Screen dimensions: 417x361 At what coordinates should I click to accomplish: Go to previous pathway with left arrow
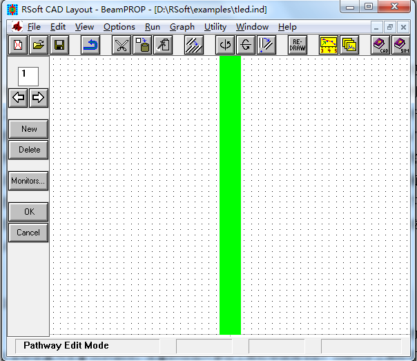point(18,98)
